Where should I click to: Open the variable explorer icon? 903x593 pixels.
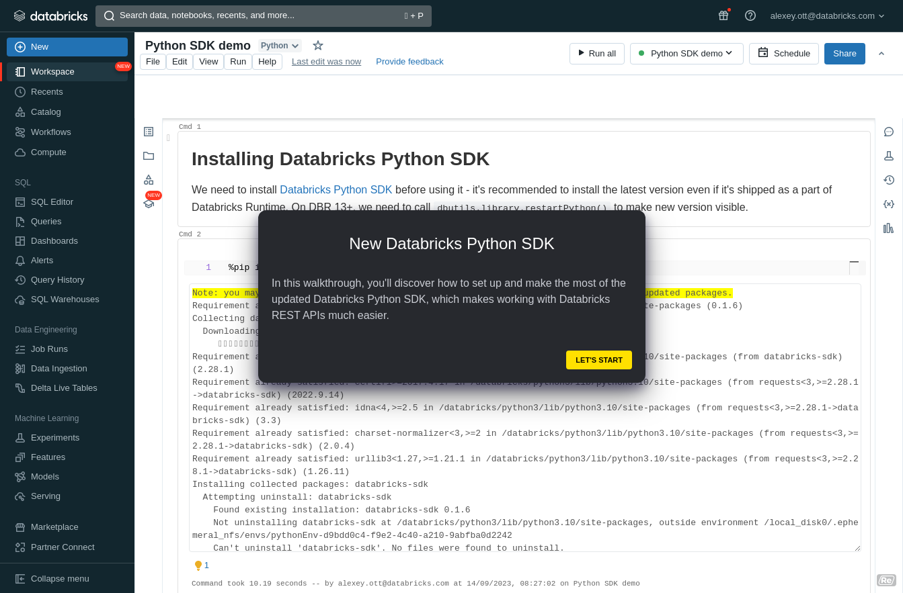click(889, 204)
